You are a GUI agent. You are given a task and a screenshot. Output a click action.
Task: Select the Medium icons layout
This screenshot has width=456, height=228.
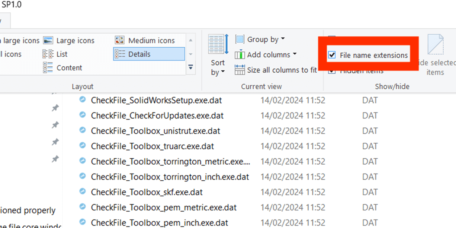click(151, 40)
